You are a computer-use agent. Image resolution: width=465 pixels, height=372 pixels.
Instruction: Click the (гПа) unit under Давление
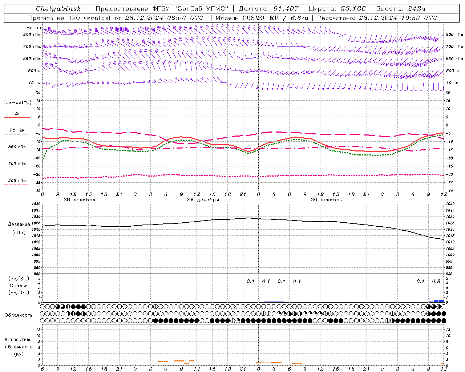click(19, 233)
